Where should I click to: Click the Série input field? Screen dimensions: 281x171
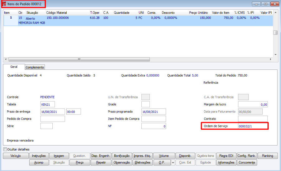[46, 126]
